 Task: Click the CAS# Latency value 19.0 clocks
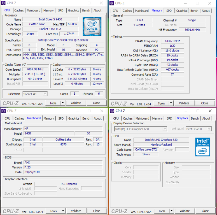pos(172,50)
